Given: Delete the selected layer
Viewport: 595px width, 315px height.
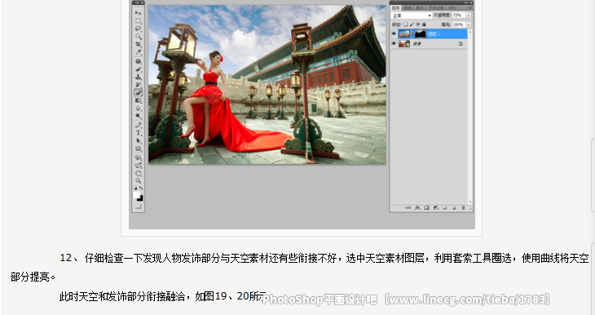Looking at the screenshot, I should tap(463, 208).
